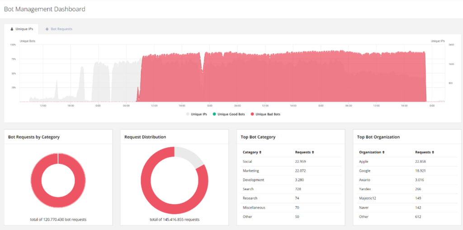Sort Top Bot Category by Requests arrows
Viewport: 463px width, 230px height.
[x=313, y=152]
